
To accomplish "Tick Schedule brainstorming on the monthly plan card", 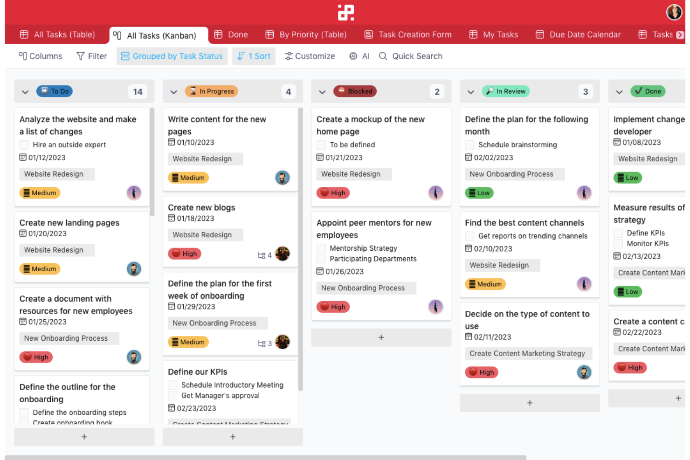I will tap(469, 144).
